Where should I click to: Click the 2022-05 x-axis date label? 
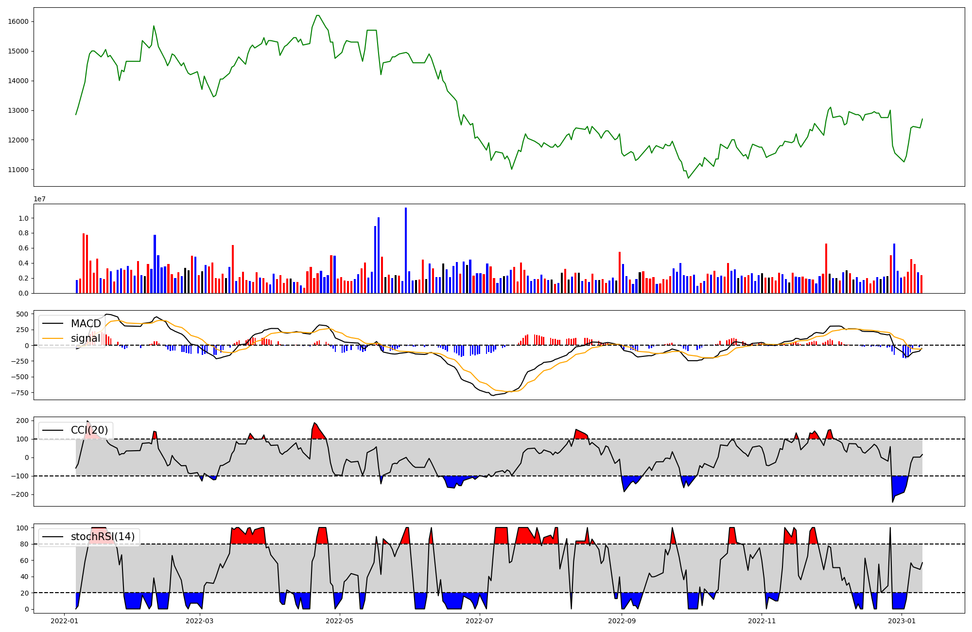pos(339,621)
